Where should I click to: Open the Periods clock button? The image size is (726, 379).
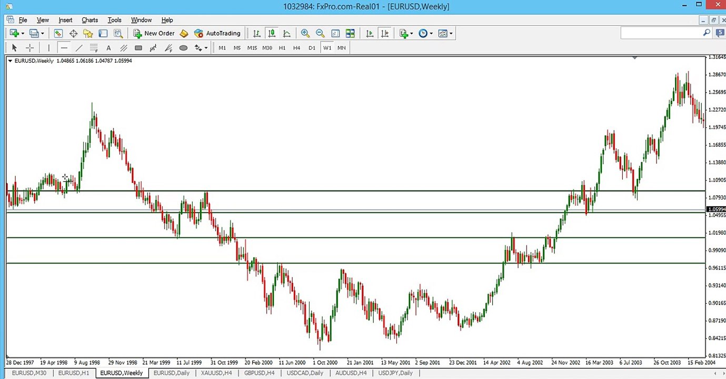click(x=423, y=33)
